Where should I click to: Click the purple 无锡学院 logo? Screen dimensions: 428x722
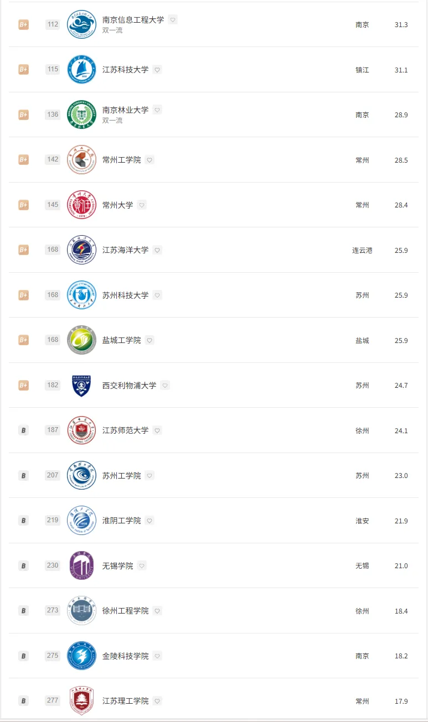click(81, 566)
